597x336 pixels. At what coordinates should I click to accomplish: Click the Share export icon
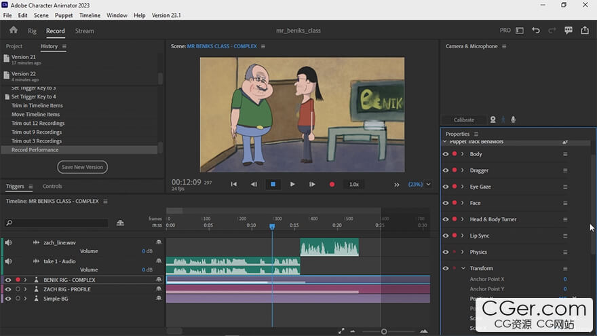[585, 31]
